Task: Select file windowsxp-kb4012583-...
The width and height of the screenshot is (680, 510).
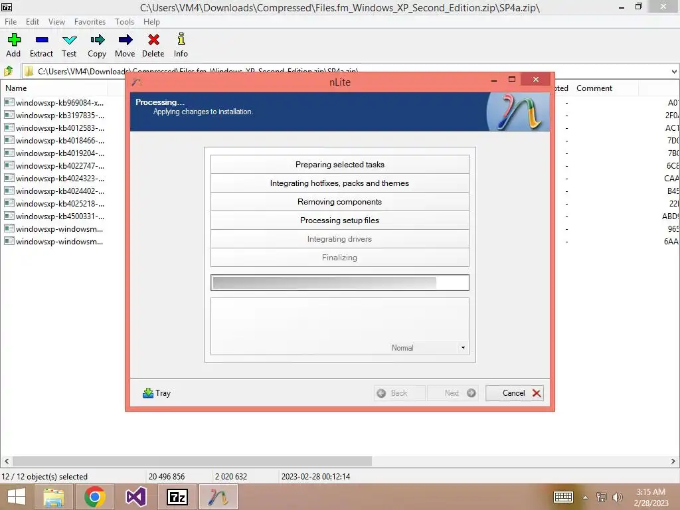Action: tap(54, 128)
